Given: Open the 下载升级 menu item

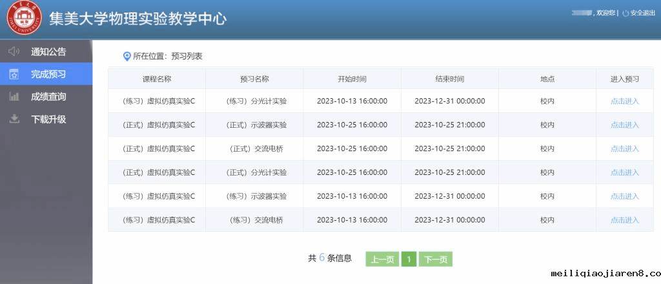Looking at the screenshot, I should [48, 119].
